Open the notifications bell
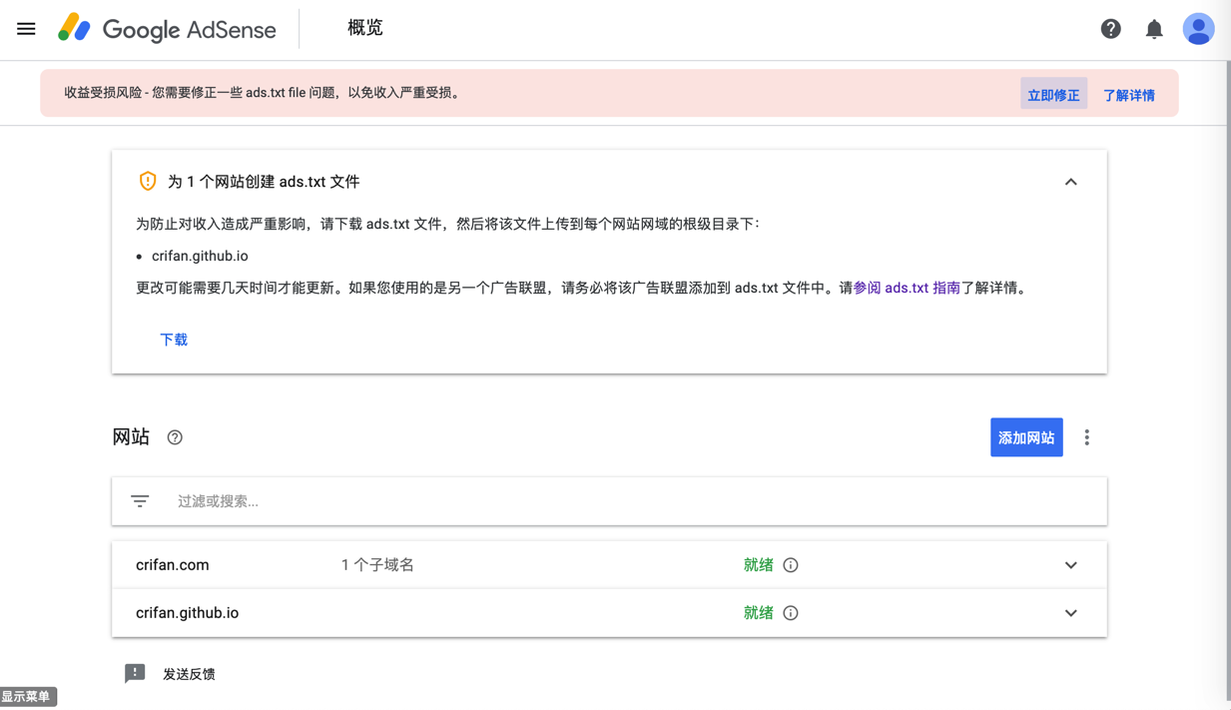1231x710 pixels. coord(1154,29)
